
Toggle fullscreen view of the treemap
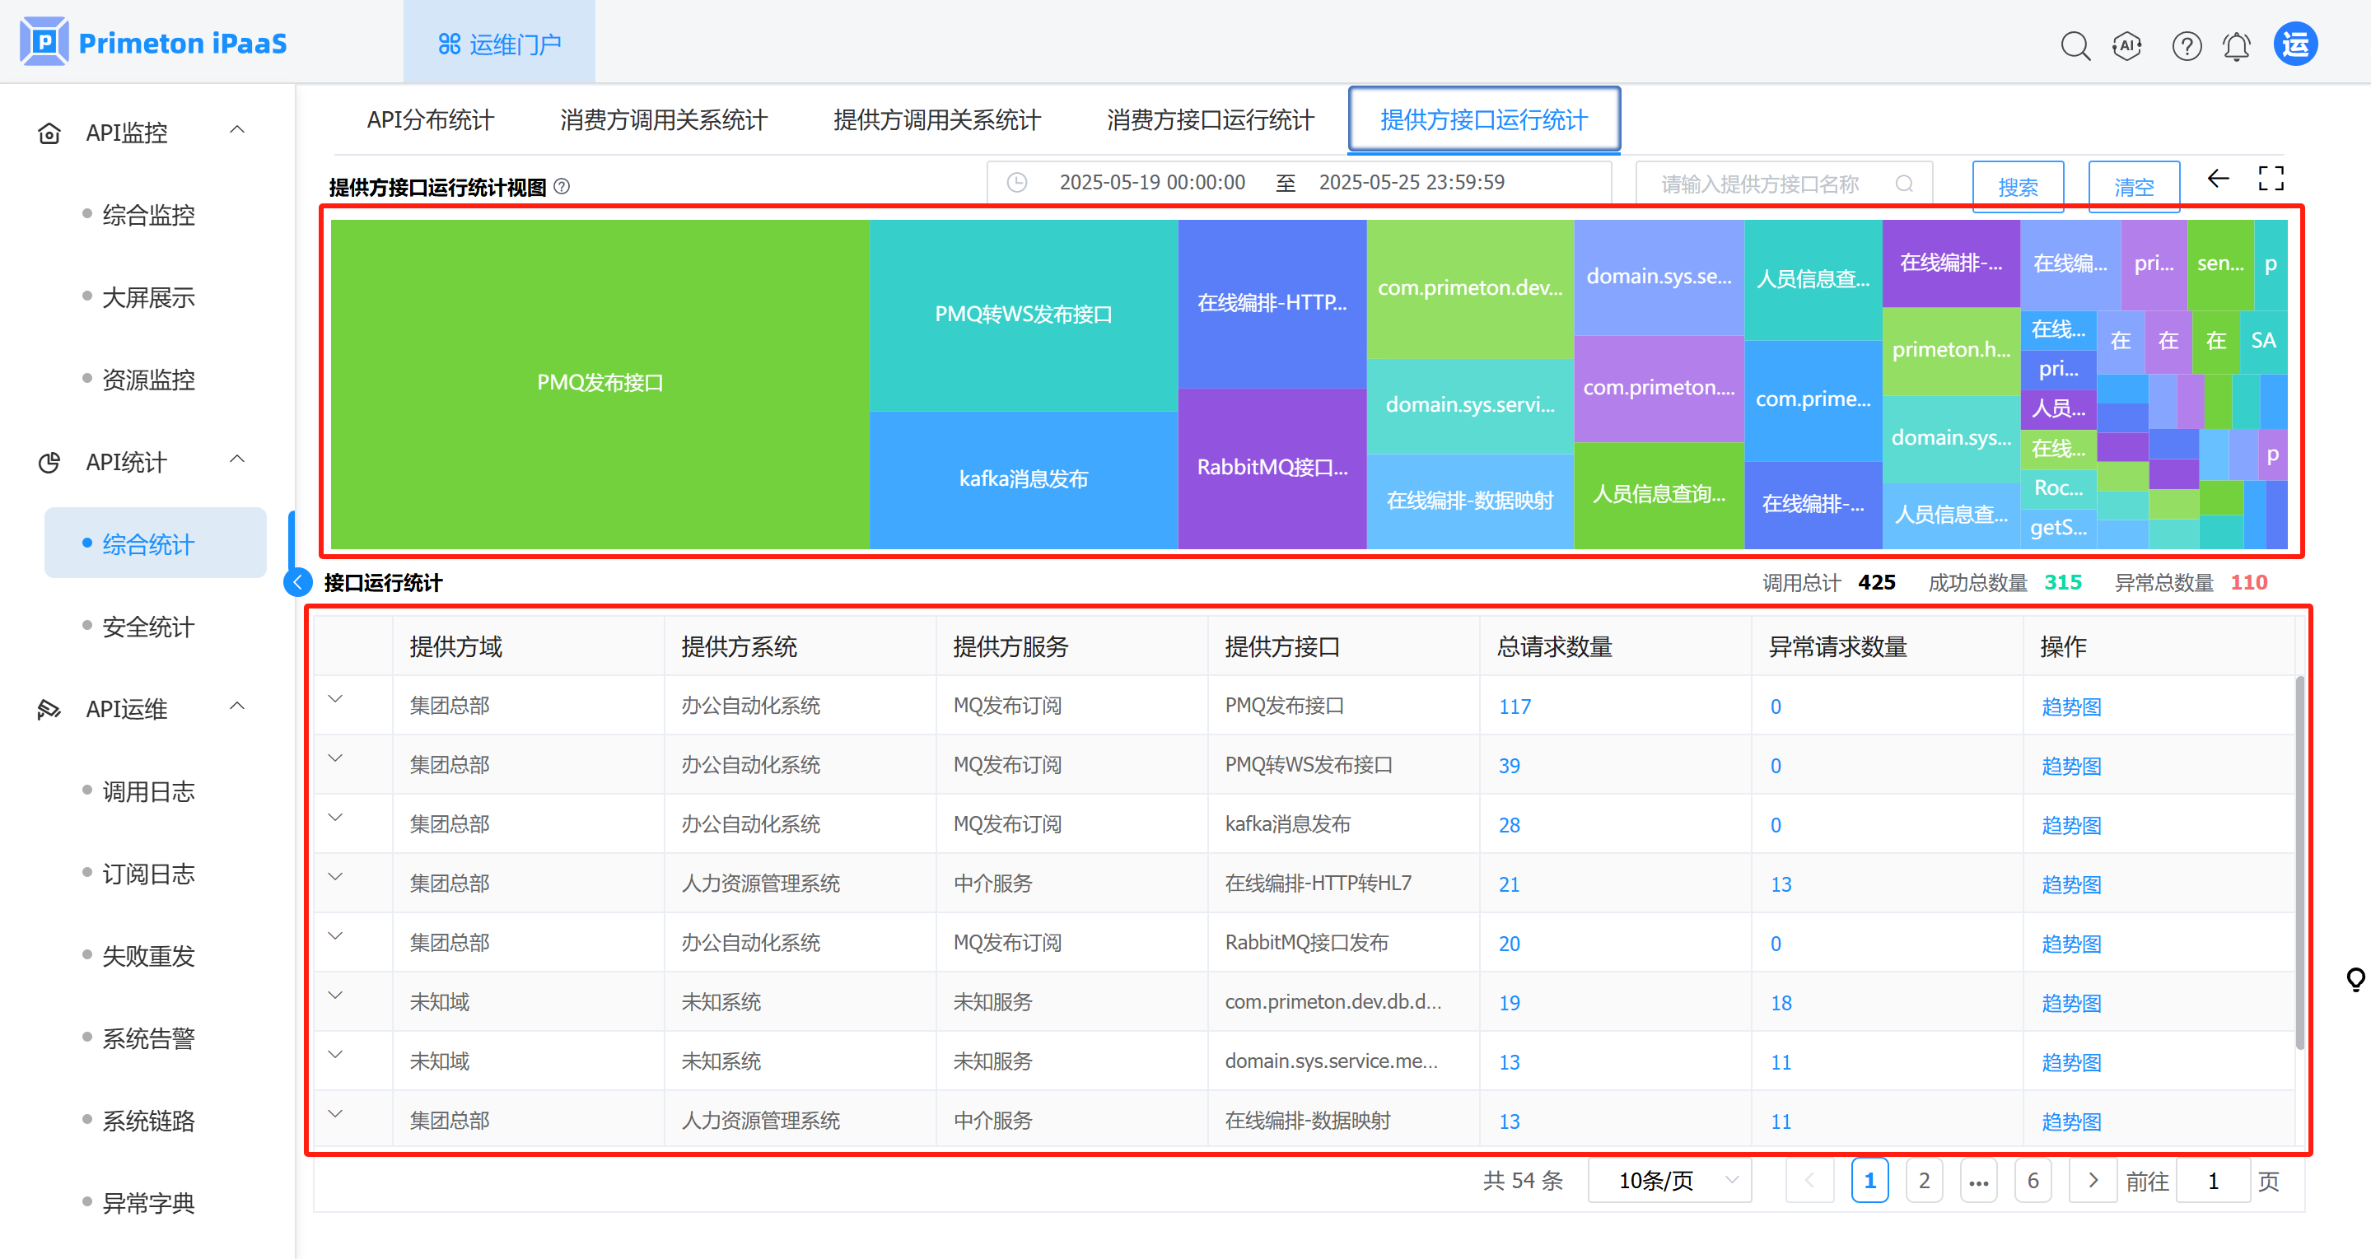[2271, 179]
